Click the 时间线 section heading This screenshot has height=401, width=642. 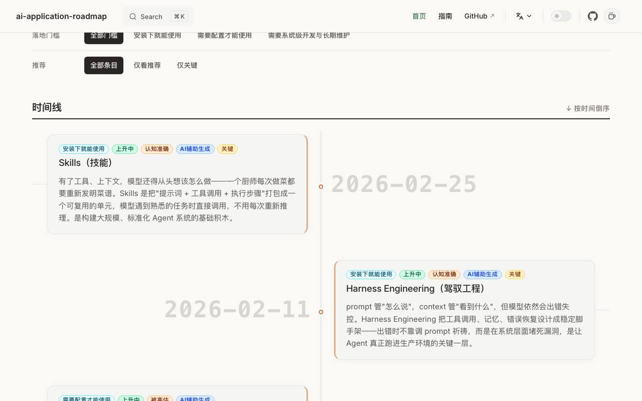(x=47, y=107)
